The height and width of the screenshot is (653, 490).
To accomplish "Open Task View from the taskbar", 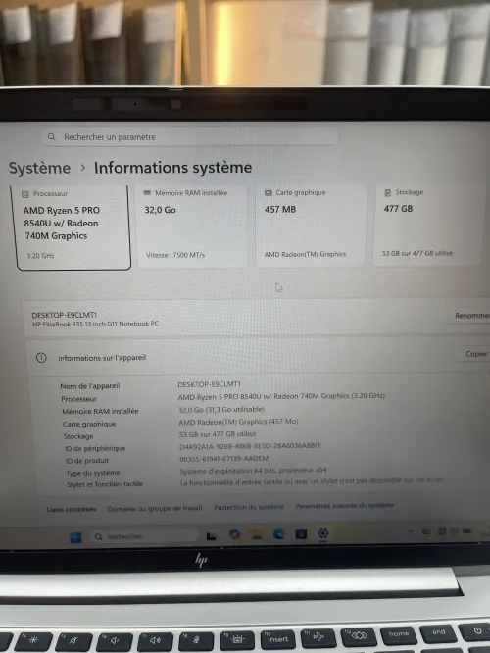I will click(x=211, y=536).
